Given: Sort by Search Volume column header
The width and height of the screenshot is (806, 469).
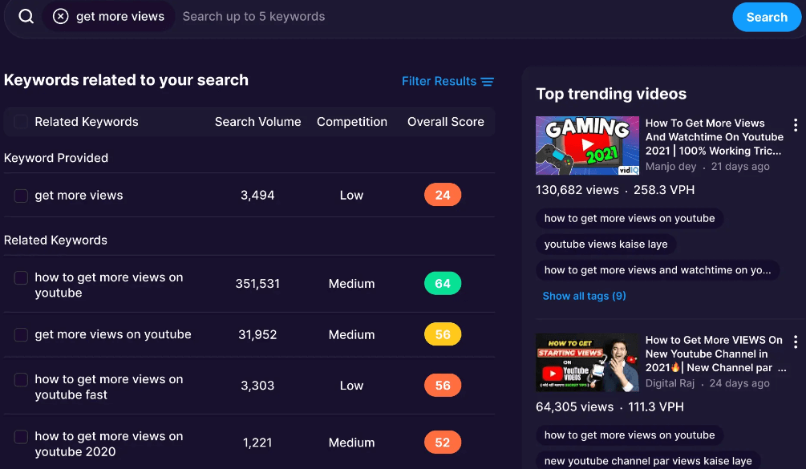Looking at the screenshot, I should 257,122.
